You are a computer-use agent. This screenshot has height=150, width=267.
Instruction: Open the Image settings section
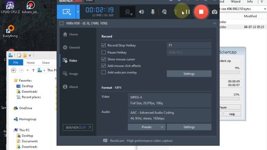point(71,74)
